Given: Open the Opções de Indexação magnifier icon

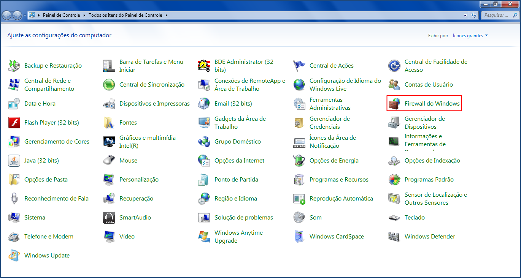Looking at the screenshot, I should (394, 161).
